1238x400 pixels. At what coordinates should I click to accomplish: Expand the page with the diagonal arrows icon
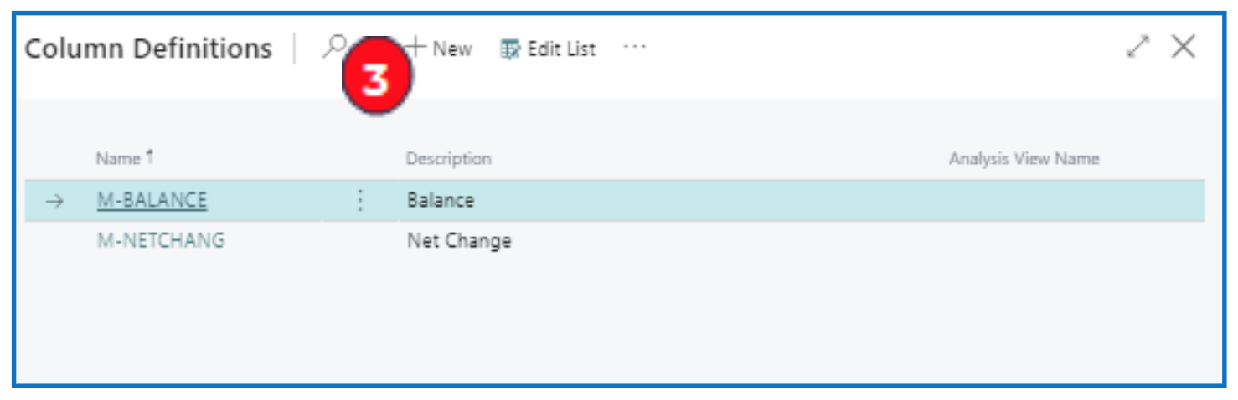[x=1138, y=47]
